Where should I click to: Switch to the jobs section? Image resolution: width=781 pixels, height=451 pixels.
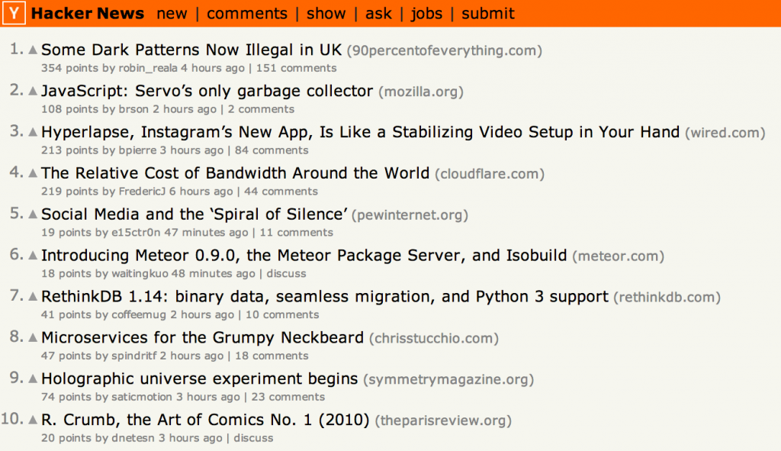click(x=426, y=13)
